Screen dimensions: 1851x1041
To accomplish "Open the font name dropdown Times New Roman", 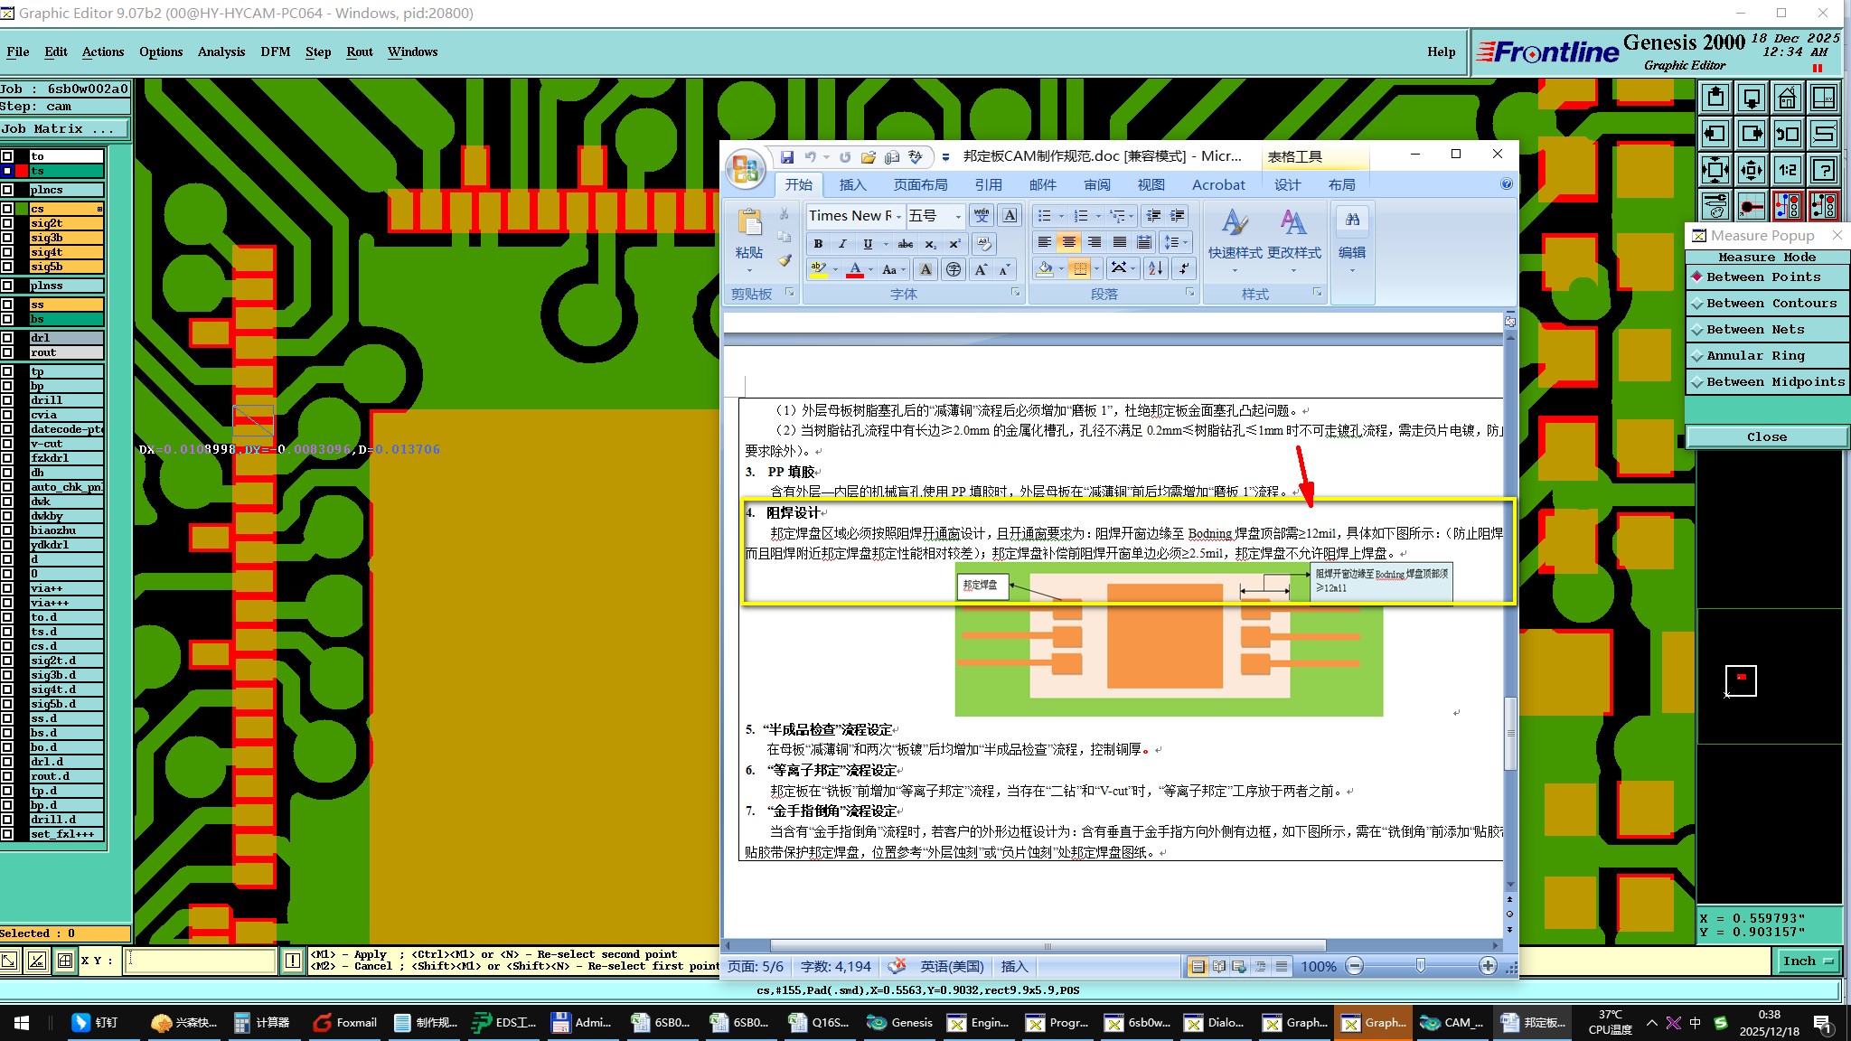I will pyautogui.click(x=899, y=216).
